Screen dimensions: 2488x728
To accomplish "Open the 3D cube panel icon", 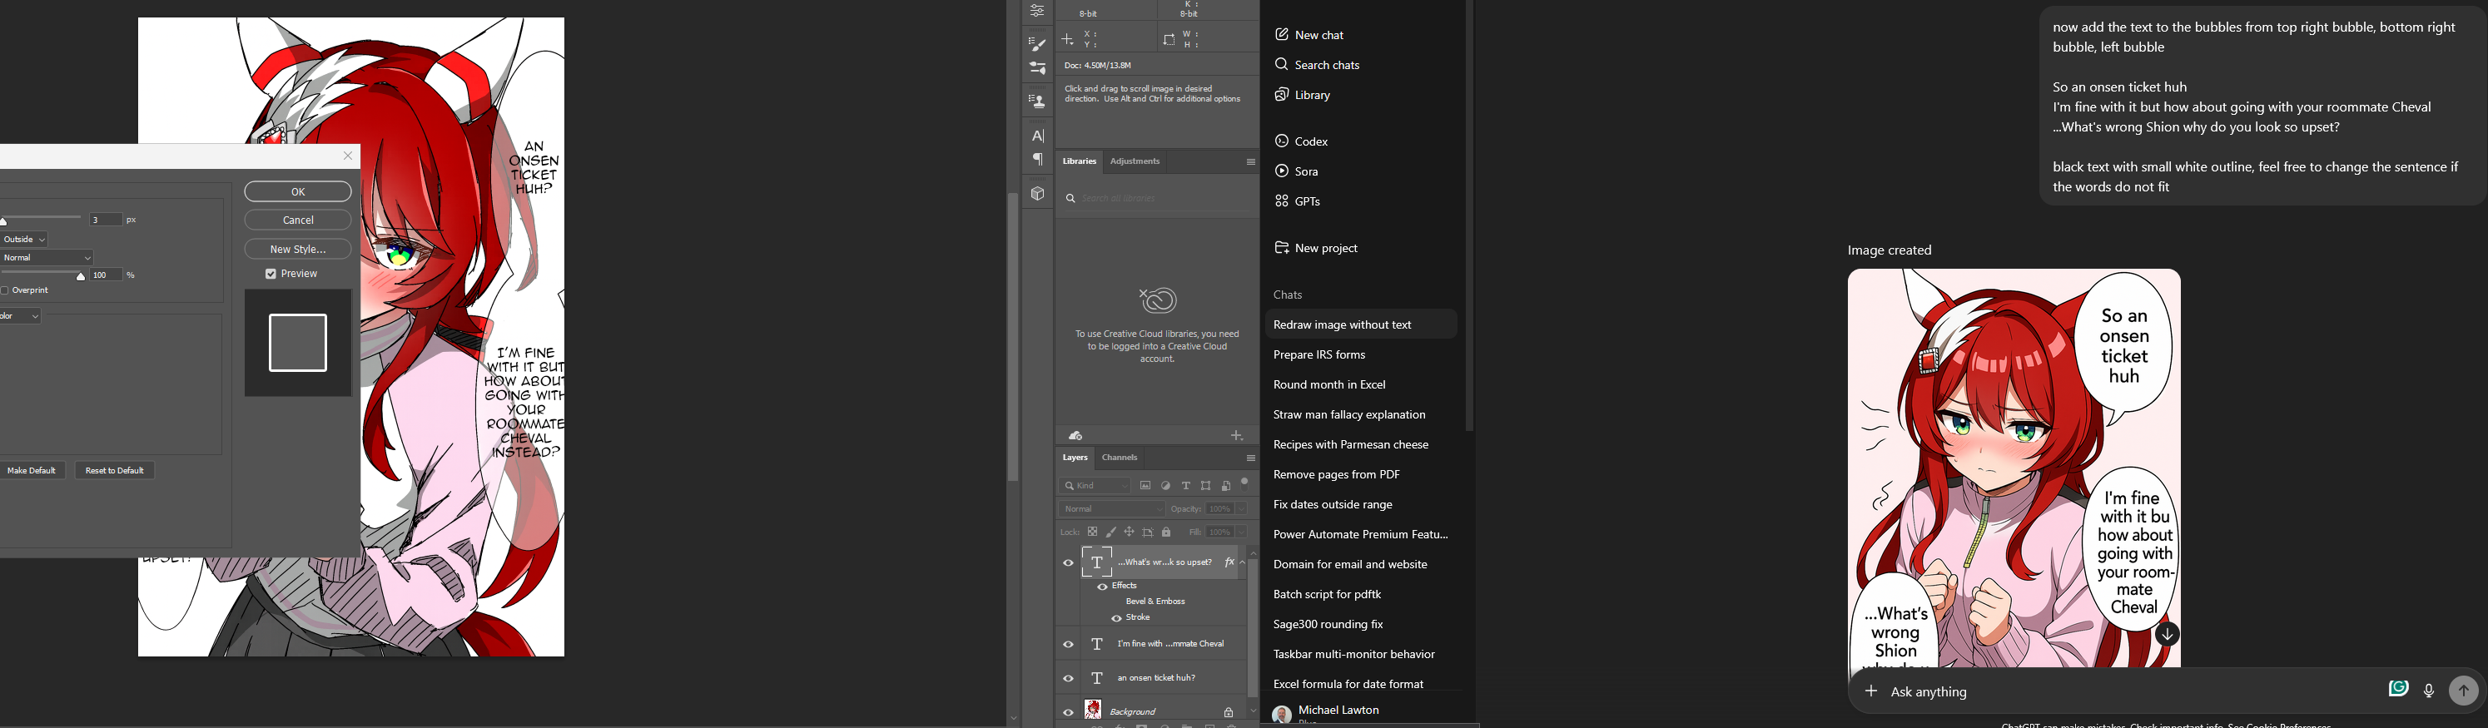I will click(1037, 193).
